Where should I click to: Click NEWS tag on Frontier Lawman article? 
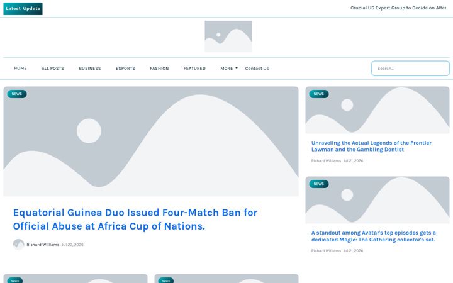point(319,94)
